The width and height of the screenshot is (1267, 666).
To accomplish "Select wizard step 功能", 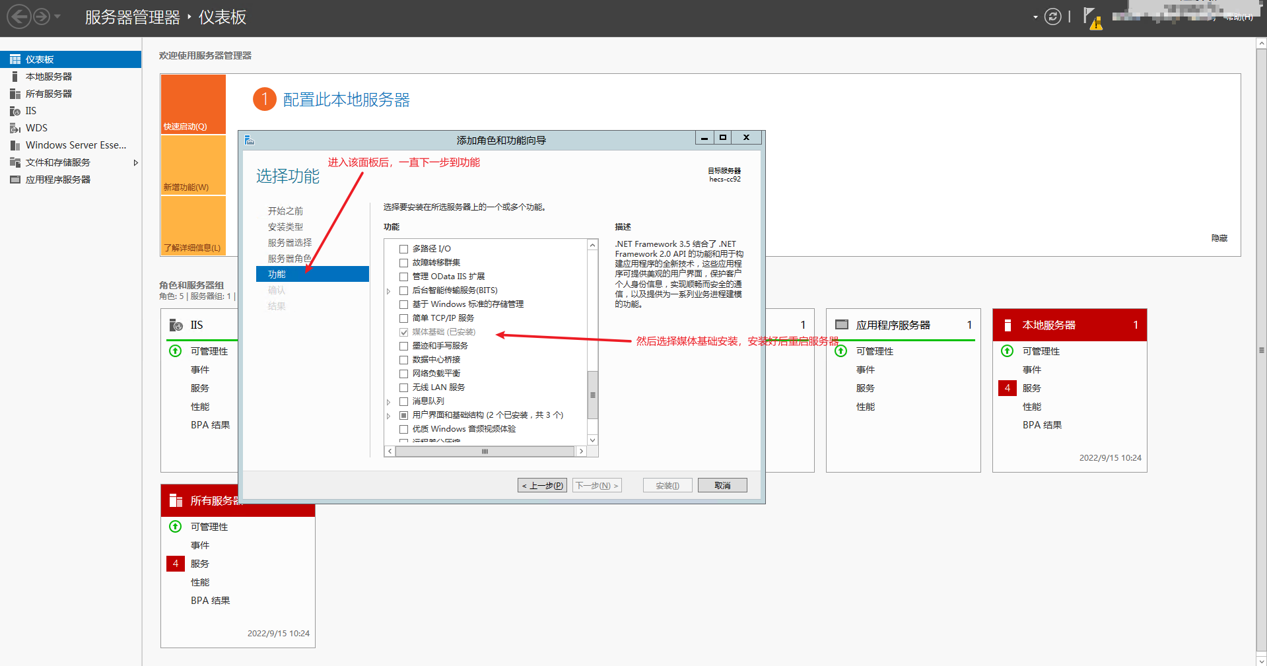I will tap(312, 274).
